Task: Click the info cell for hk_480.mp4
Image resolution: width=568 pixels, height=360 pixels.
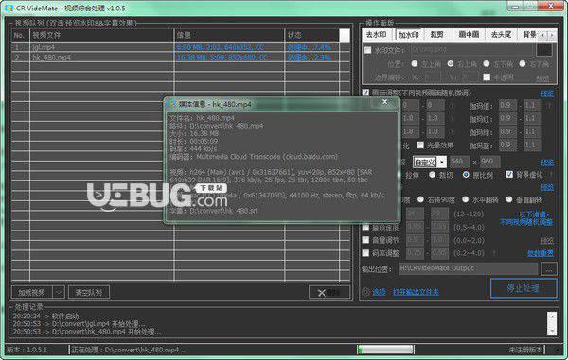Action: coord(229,57)
